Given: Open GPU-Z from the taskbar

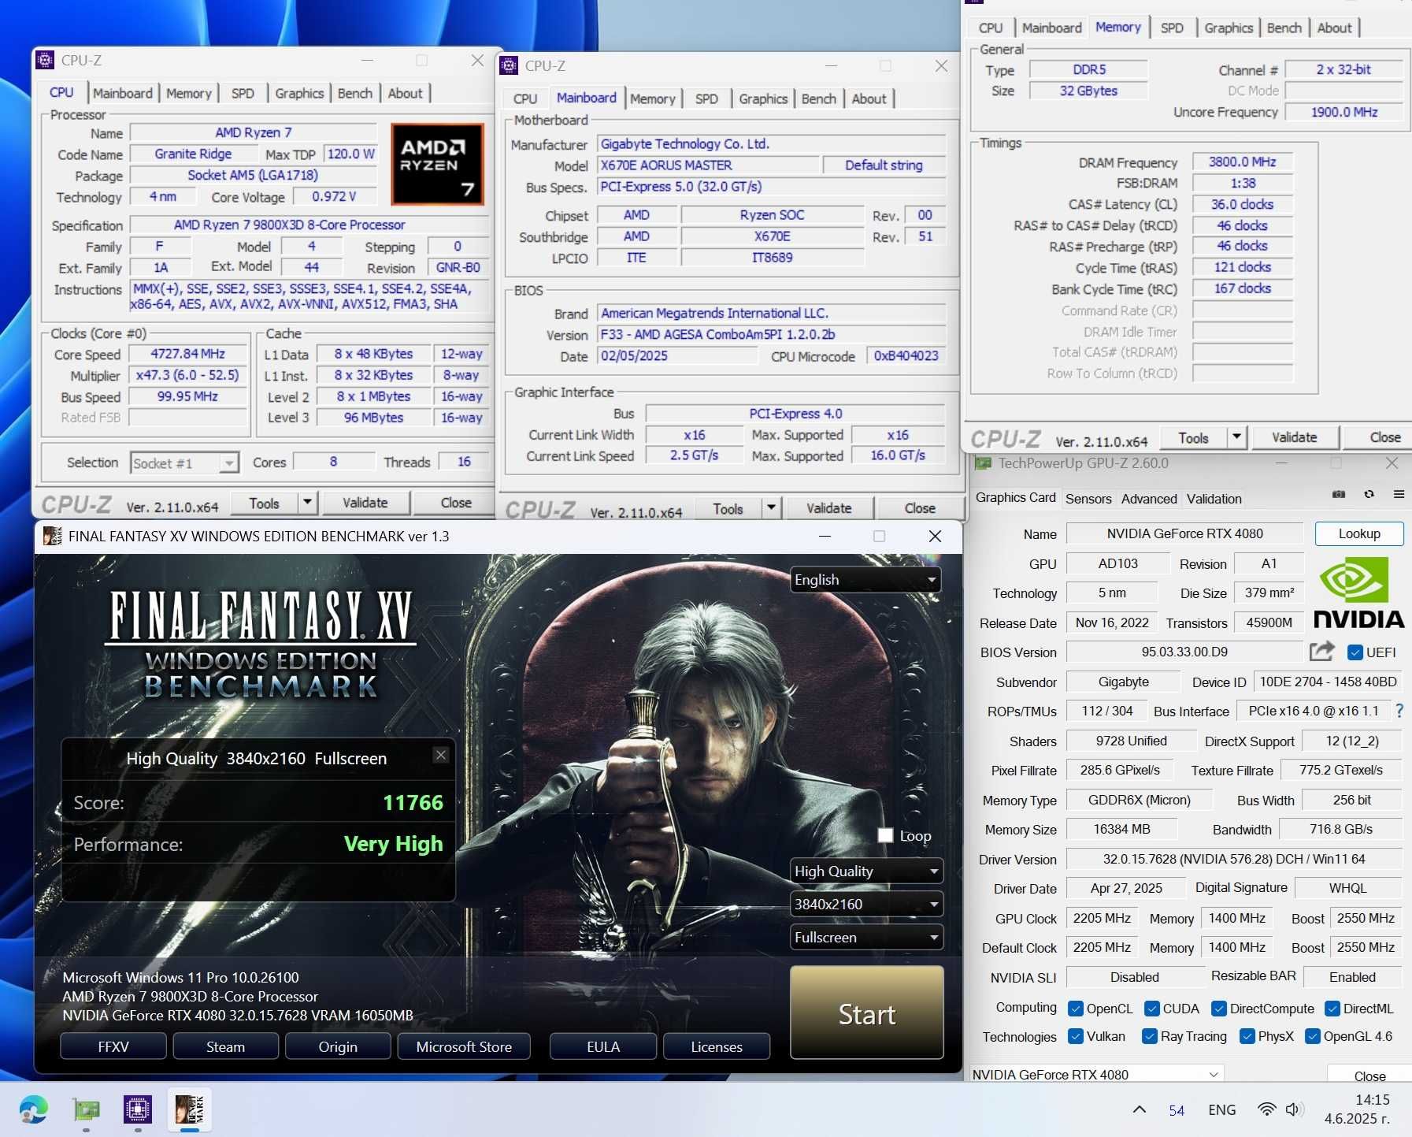Looking at the screenshot, I should click(86, 1109).
